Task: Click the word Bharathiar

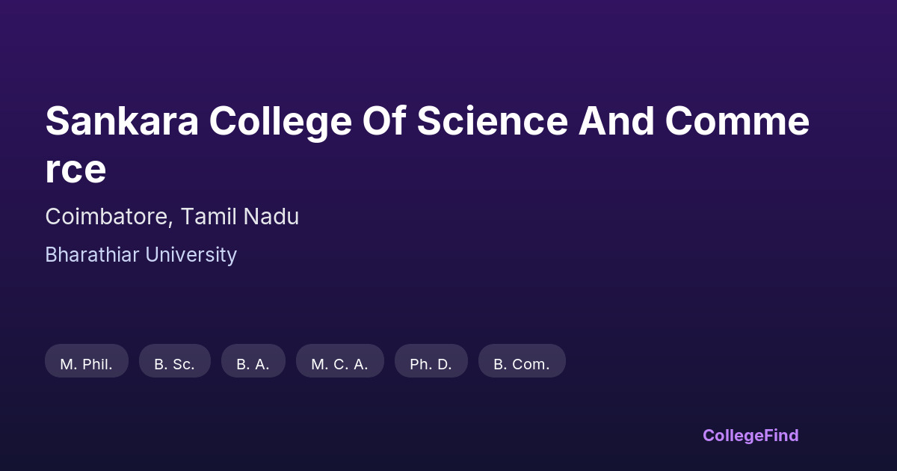Action: tap(92, 255)
